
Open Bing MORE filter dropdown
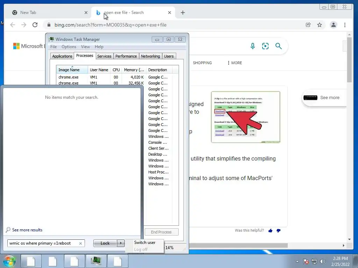pos(235,63)
